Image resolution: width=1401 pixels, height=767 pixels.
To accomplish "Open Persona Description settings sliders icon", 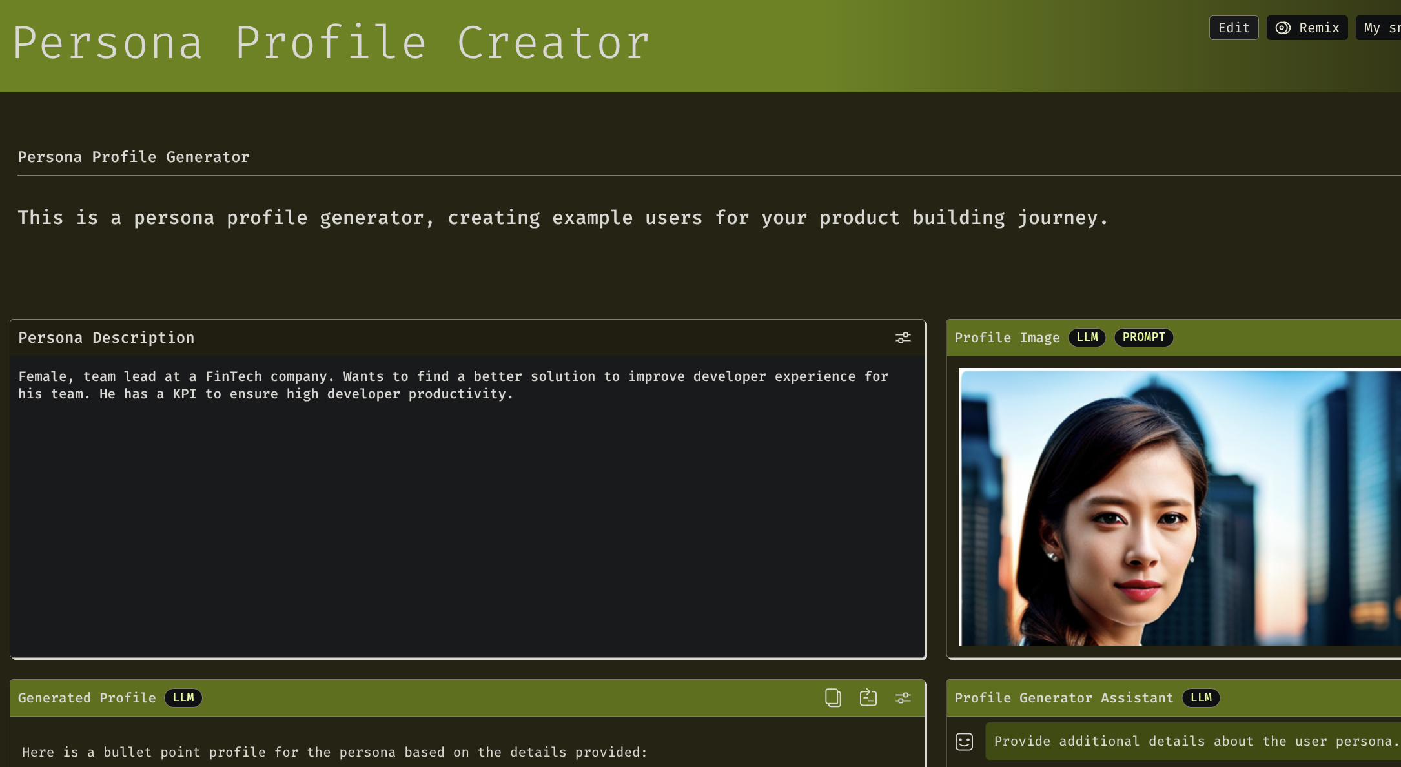I will (x=903, y=338).
